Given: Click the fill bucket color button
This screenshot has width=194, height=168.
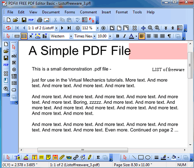Looking at the screenshot, I should tap(174, 157).
